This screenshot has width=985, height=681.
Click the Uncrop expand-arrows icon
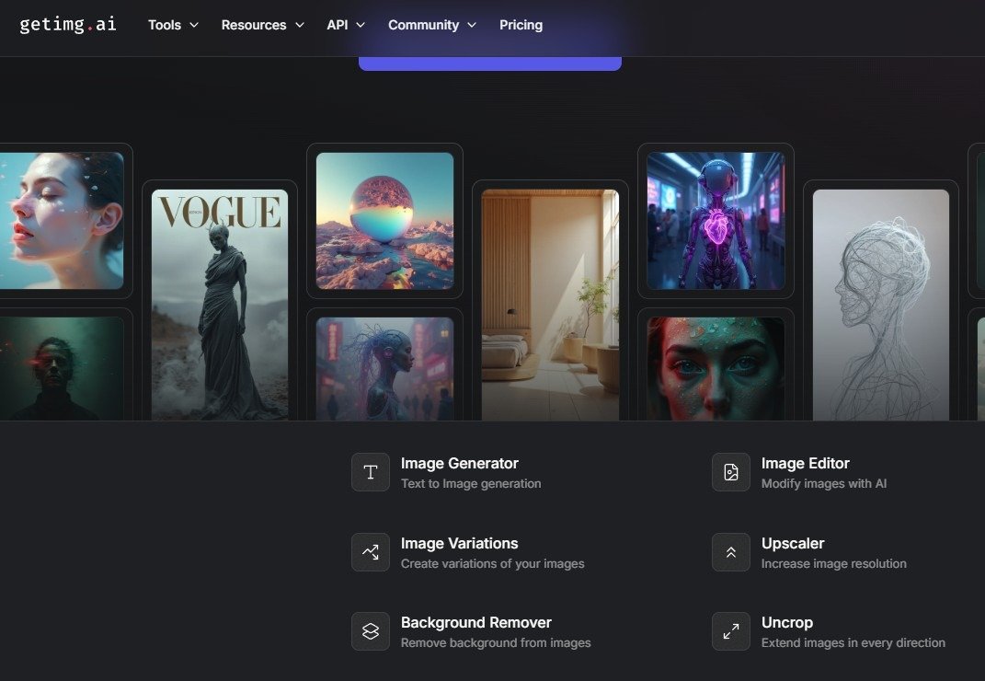730,631
